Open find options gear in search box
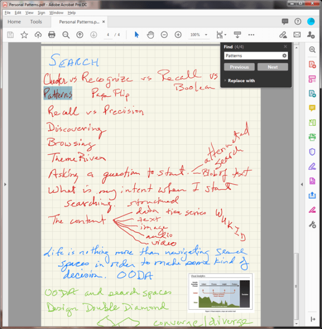322x329 pixels. (284, 56)
